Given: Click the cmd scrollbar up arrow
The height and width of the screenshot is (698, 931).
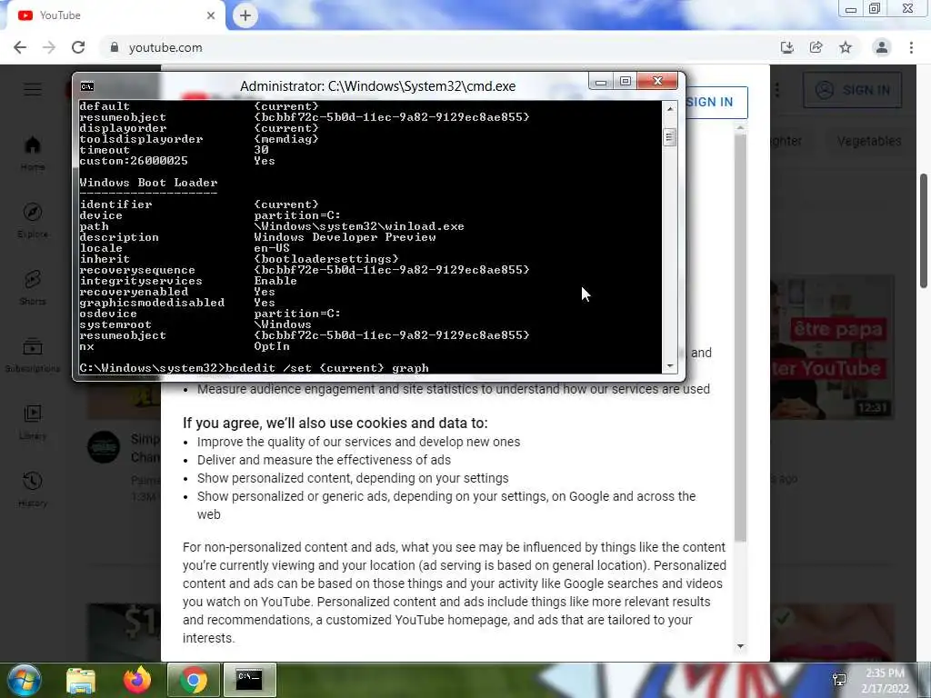Looking at the screenshot, I should [670, 109].
